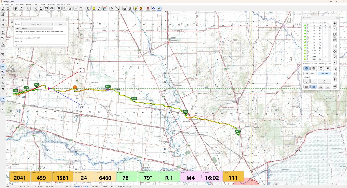This screenshot has height=188, width=347.
Task: Click the plus button in Windreader panel
Action: pyautogui.click(x=335, y=23)
